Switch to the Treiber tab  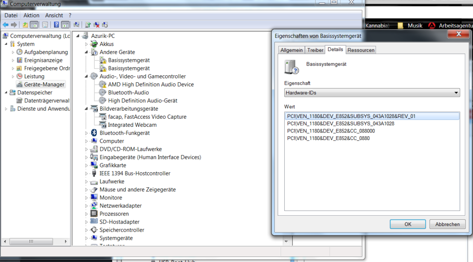tap(315, 50)
